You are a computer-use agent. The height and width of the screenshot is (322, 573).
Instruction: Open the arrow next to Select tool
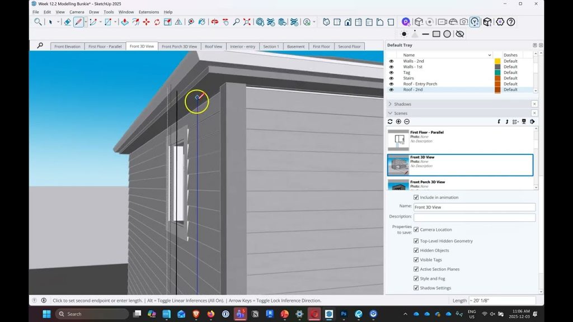tap(58, 22)
